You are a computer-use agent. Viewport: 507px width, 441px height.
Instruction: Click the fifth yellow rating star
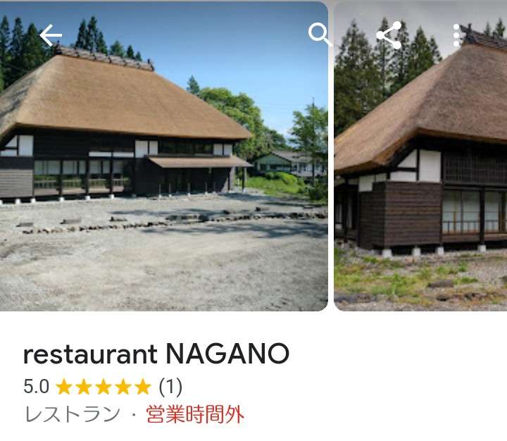point(143,387)
